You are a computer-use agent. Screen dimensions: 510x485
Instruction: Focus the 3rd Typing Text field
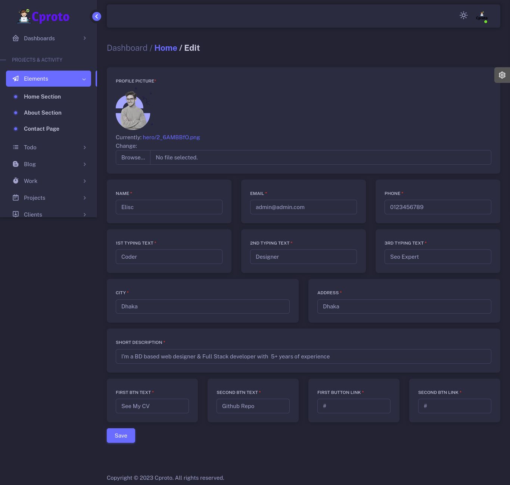(x=438, y=257)
